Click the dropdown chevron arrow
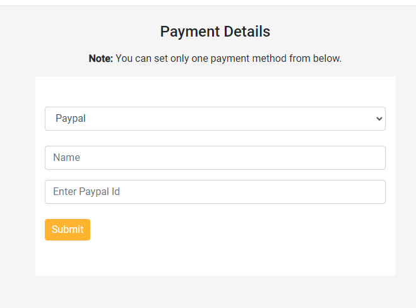 (379, 119)
